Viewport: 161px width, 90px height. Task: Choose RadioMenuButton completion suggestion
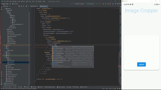[x=72, y=53]
